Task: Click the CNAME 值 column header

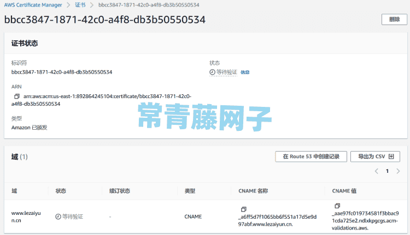Action: (x=344, y=191)
